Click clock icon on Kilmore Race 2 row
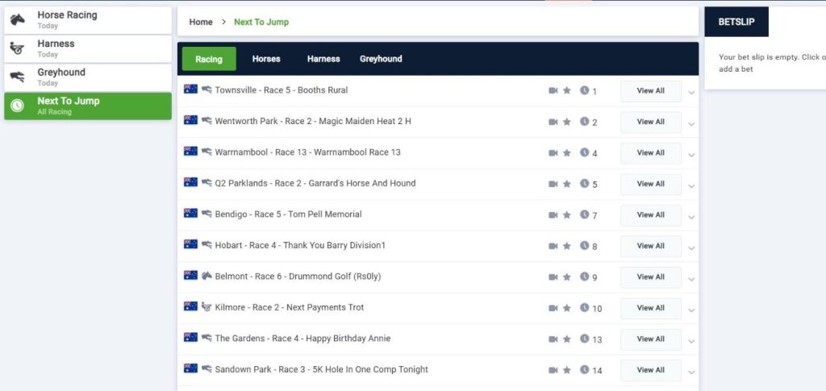This screenshot has width=826, height=391. [x=584, y=307]
